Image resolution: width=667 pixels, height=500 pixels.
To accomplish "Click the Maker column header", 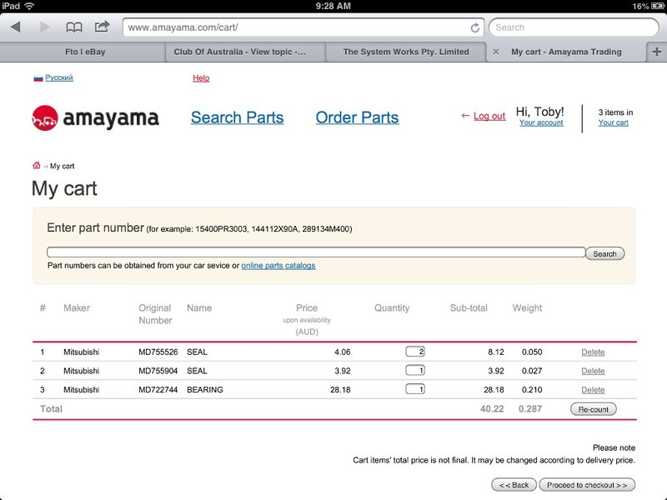I will [x=77, y=307].
